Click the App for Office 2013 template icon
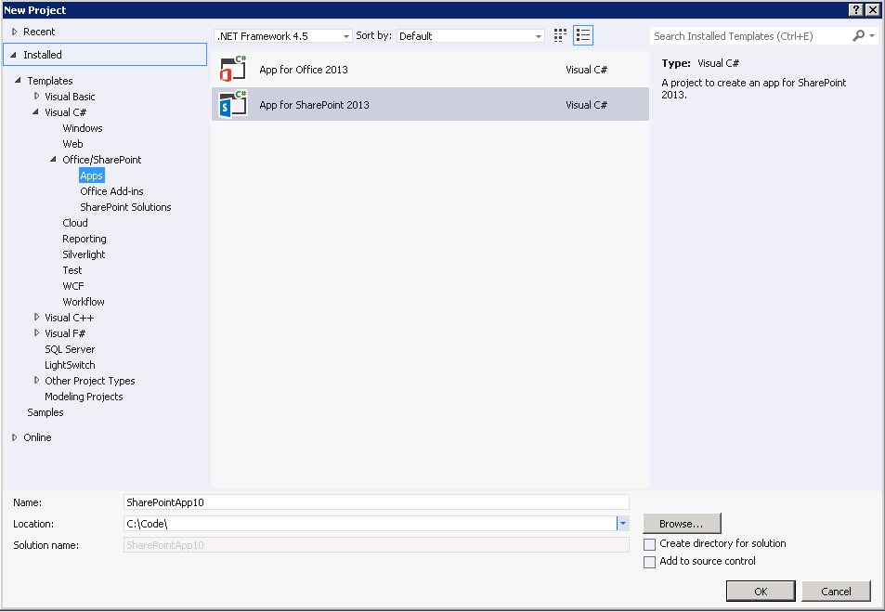 tap(233, 69)
